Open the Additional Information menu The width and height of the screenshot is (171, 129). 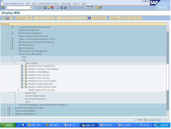click(x=49, y=3)
